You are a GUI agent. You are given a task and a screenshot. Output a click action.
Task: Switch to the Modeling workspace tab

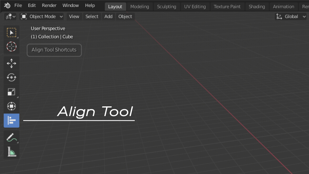point(140,7)
